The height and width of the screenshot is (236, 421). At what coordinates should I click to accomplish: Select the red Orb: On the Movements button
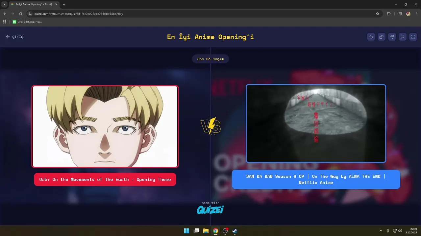[105, 179]
